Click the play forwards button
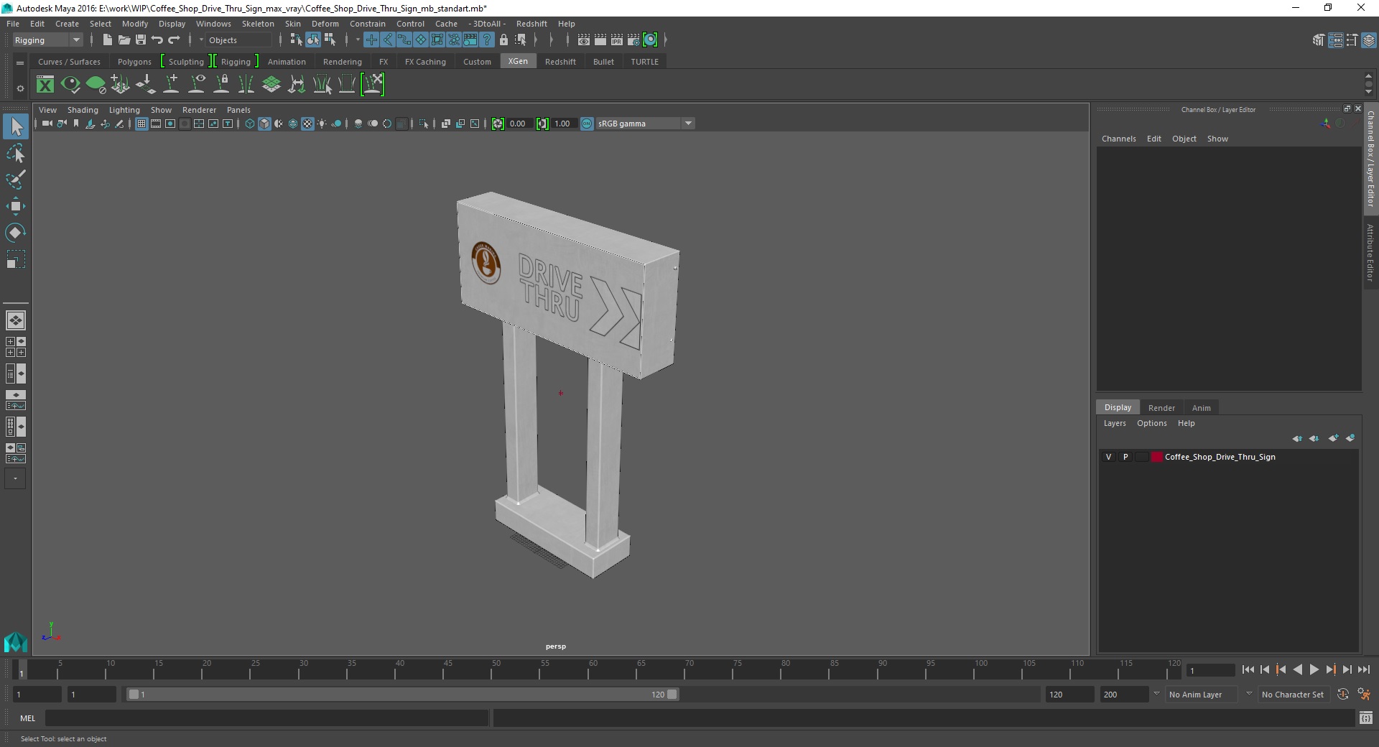1379x747 pixels. [1314, 669]
